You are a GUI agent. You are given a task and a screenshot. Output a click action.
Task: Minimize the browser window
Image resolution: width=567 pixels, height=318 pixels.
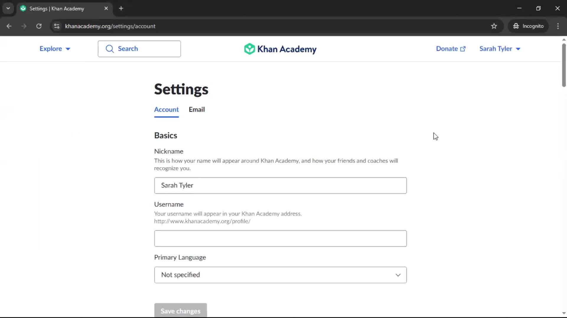(519, 9)
